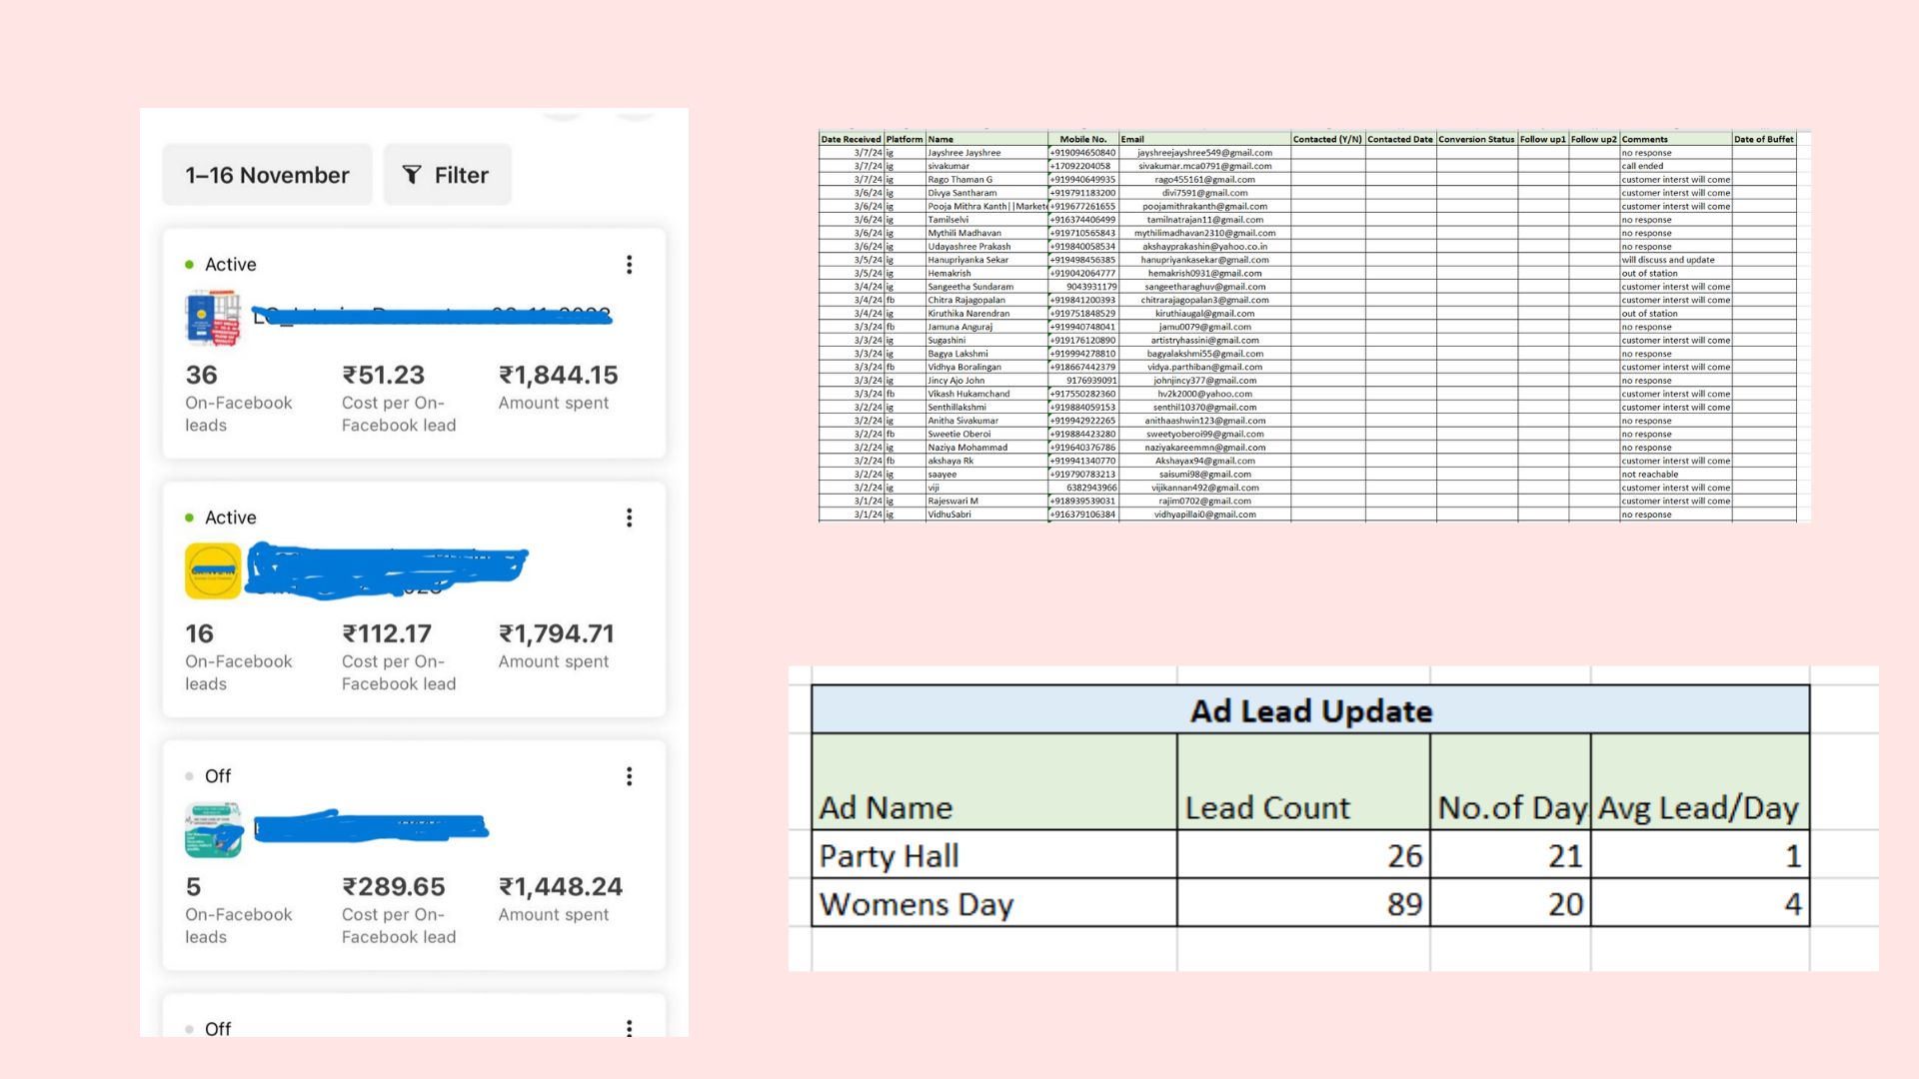
Task: Select the lead count cell showing 89
Action: tap(1303, 903)
